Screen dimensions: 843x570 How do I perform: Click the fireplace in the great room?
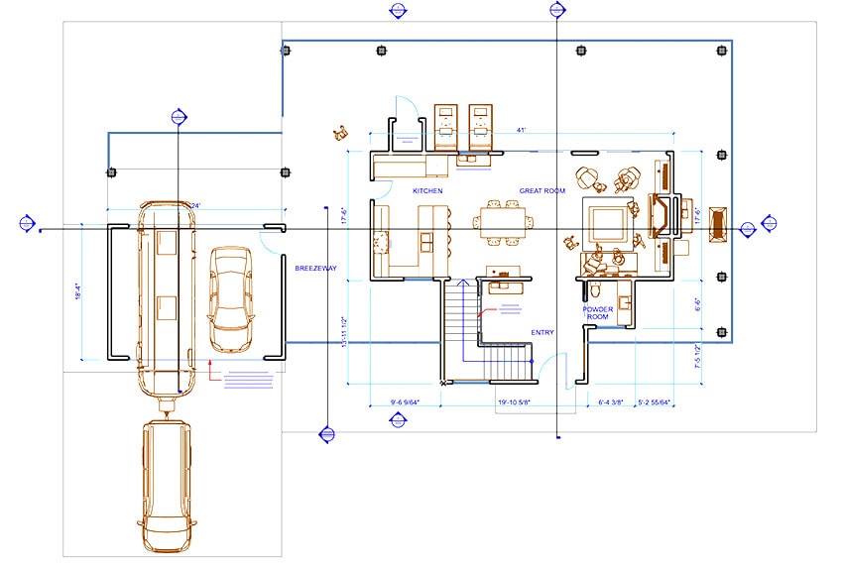[x=661, y=215]
